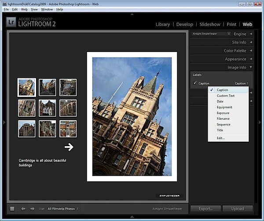
Task: Select the center thumbnail with white house
Action: coord(48,108)
